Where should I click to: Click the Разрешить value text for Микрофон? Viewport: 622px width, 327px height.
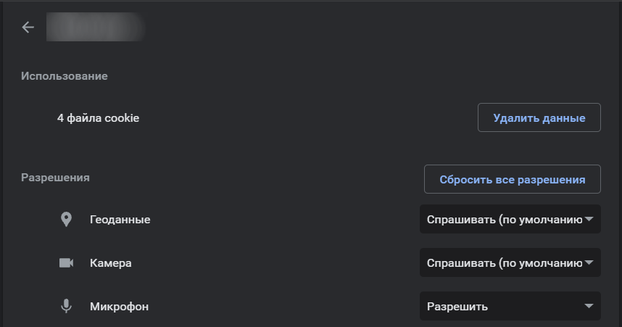coord(457,307)
